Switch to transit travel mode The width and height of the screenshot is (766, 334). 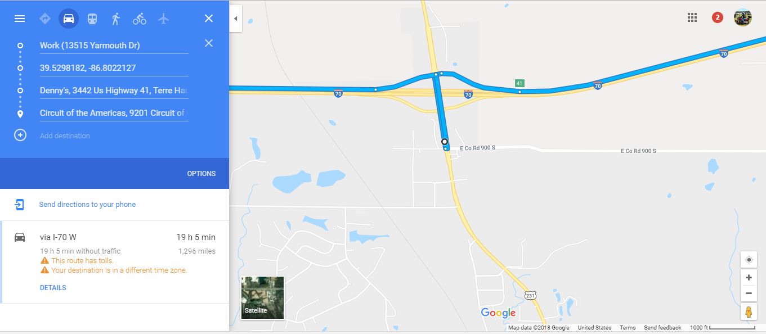(92, 19)
